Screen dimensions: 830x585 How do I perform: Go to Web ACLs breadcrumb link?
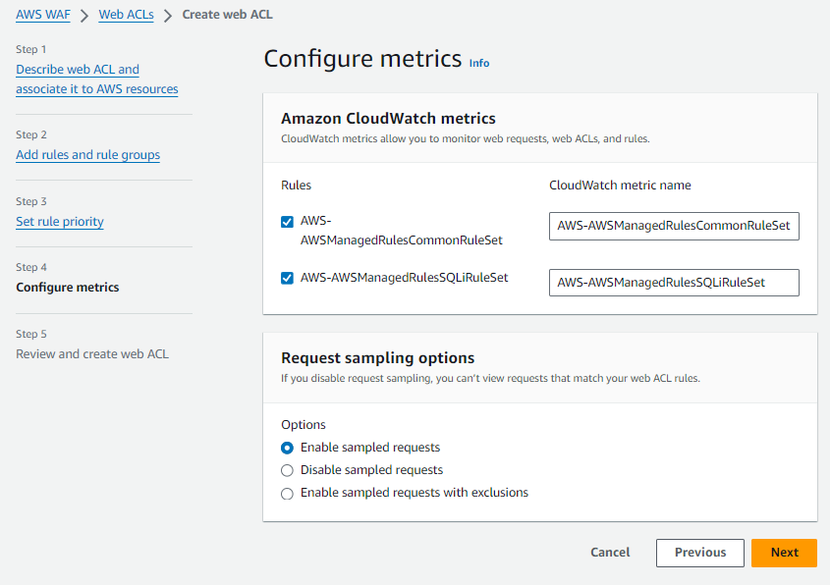(x=126, y=15)
